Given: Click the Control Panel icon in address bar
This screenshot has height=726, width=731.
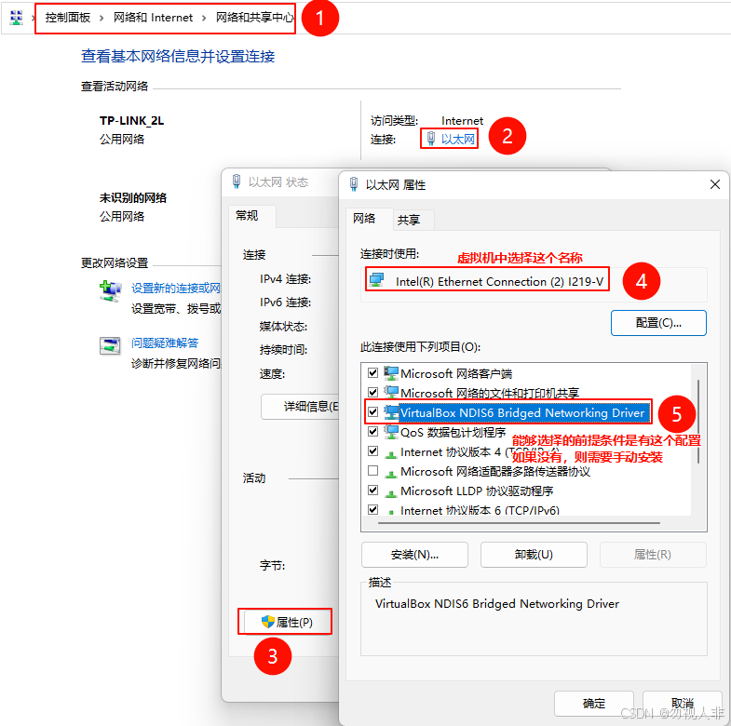Looking at the screenshot, I should 17,18.
